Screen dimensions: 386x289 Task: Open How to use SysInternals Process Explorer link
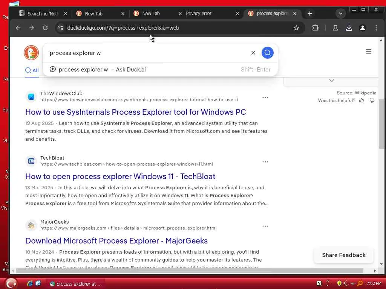(x=136, y=112)
